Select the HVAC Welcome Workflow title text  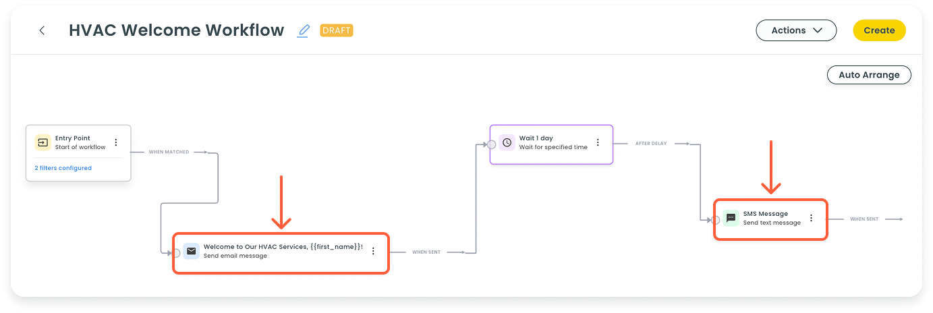tap(176, 30)
